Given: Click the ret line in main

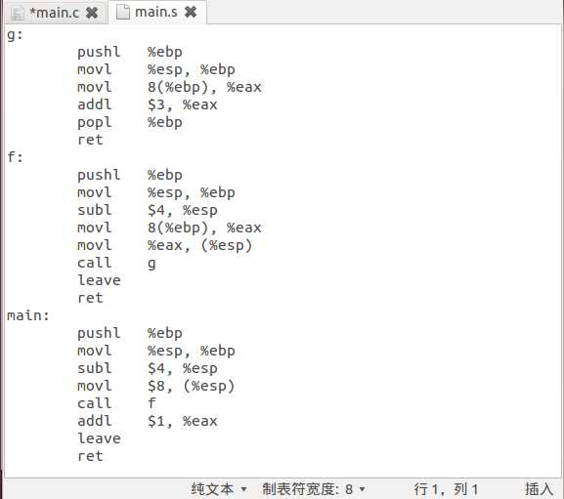Looking at the screenshot, I should [90, 456].
